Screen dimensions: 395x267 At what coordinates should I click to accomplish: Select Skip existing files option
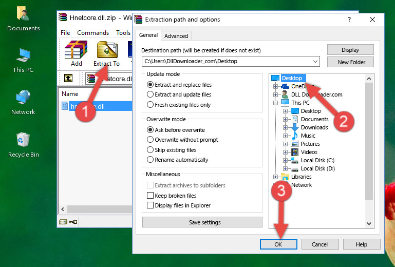click(x=150, y=149)
